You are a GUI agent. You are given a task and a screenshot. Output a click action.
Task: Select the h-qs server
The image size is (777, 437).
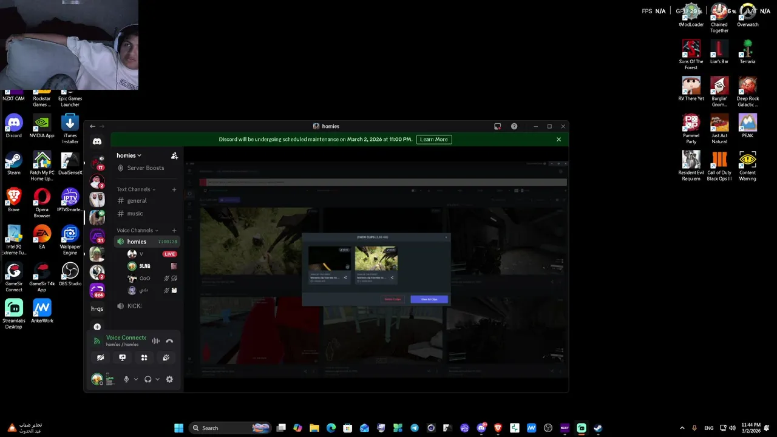(x=97, y=308)
